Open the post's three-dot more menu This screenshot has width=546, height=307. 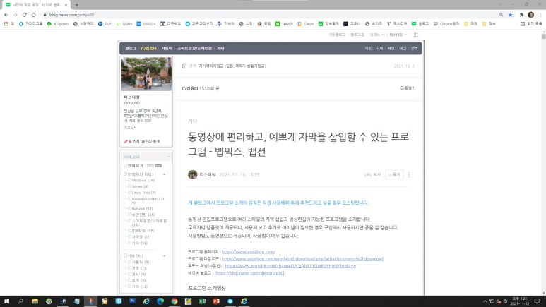[409, 175]
